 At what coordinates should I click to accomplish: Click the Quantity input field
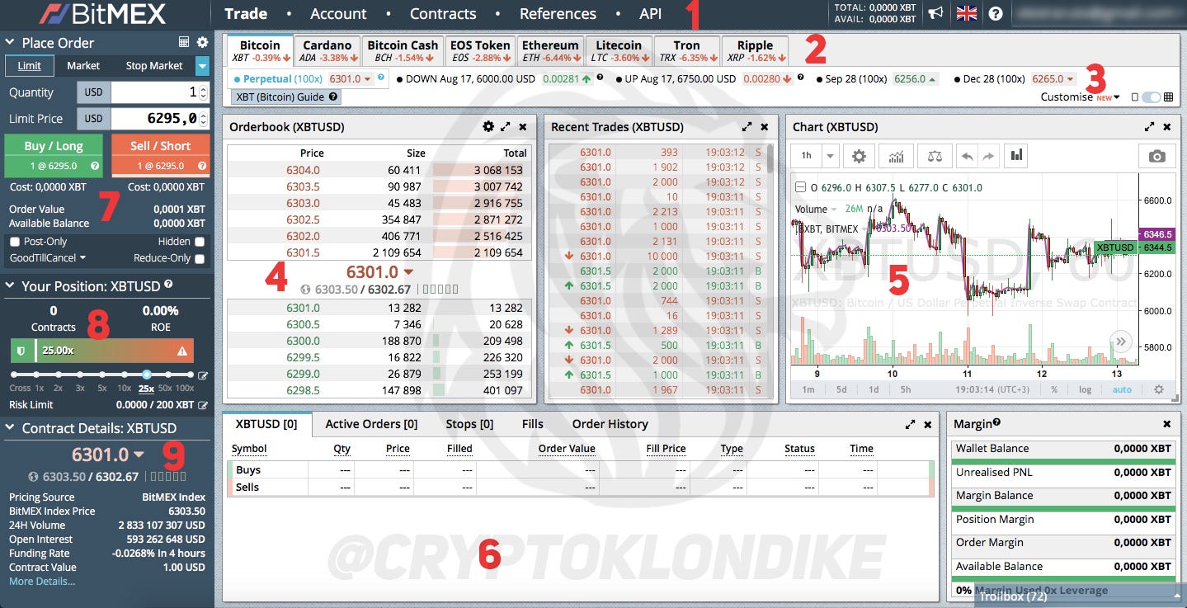[x=160, y=92]
